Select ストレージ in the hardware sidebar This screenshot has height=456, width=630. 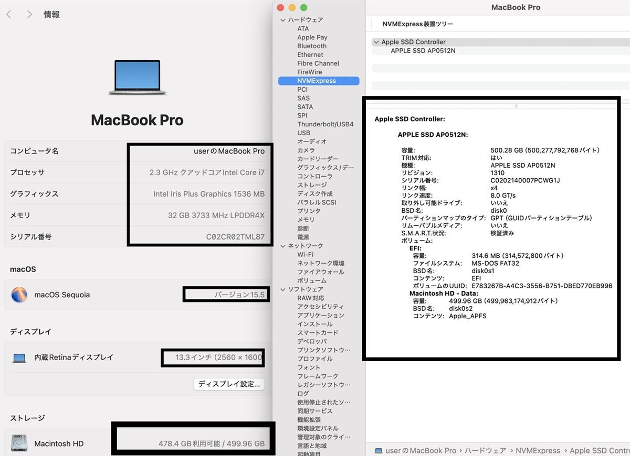[x=312, y=185]
